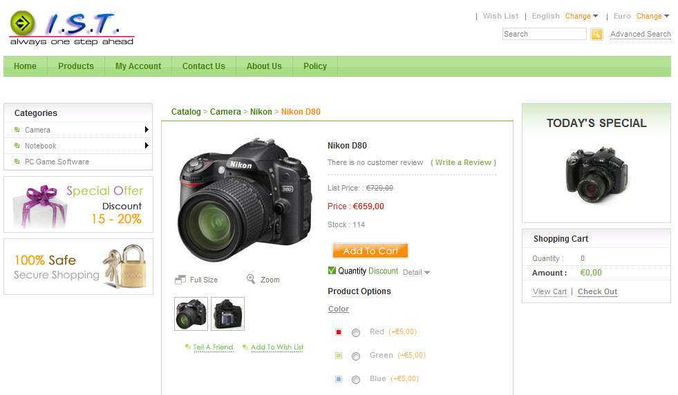The height and width of the screenshot is (395, 678).
Task: Click the Color option heading link
Action: (x=339, y=309)
